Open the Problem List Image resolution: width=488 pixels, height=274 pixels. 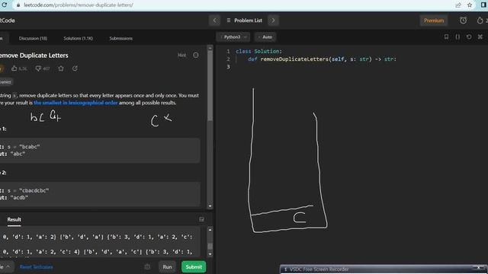click(x=244, y=21)
